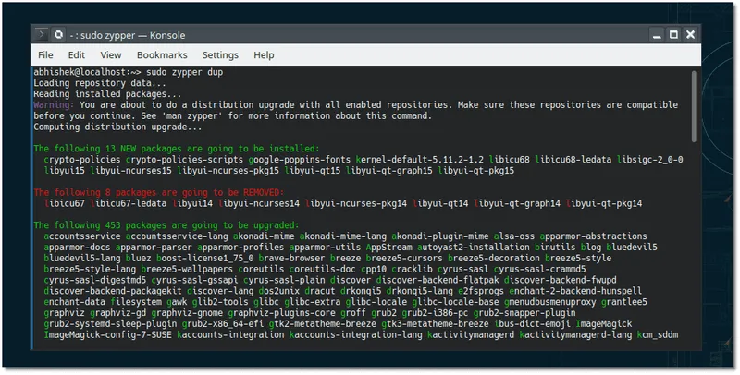Open the Edit menu
740x375 pixels.
click(77, 55)
